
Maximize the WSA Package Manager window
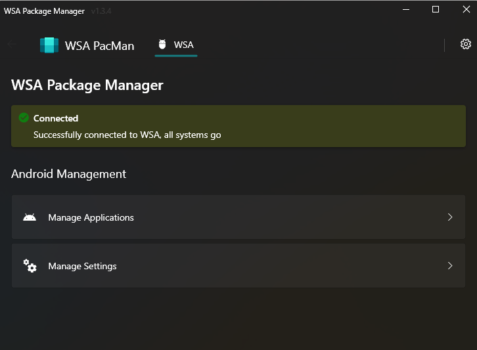click(x=435, y=10)
